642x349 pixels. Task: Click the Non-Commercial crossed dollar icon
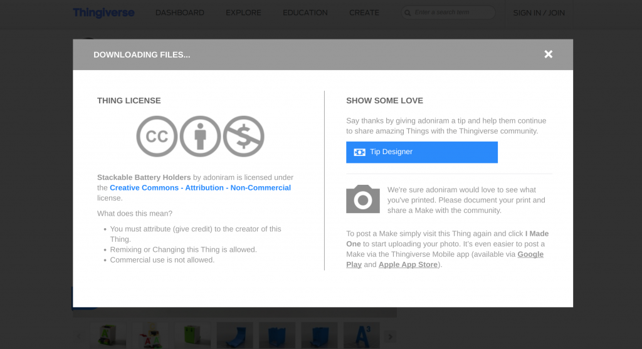[x=244, y=136]
